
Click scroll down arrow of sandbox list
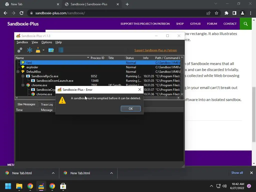click(182, 94)
